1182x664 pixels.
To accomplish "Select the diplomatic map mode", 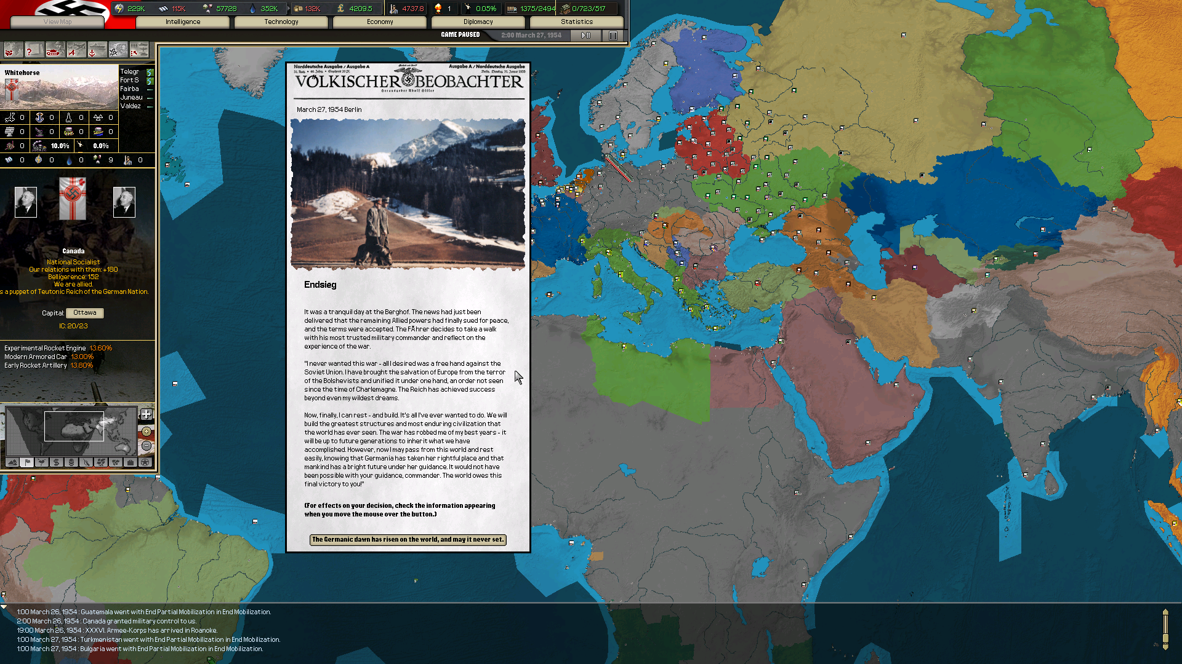I will point(115,462).
